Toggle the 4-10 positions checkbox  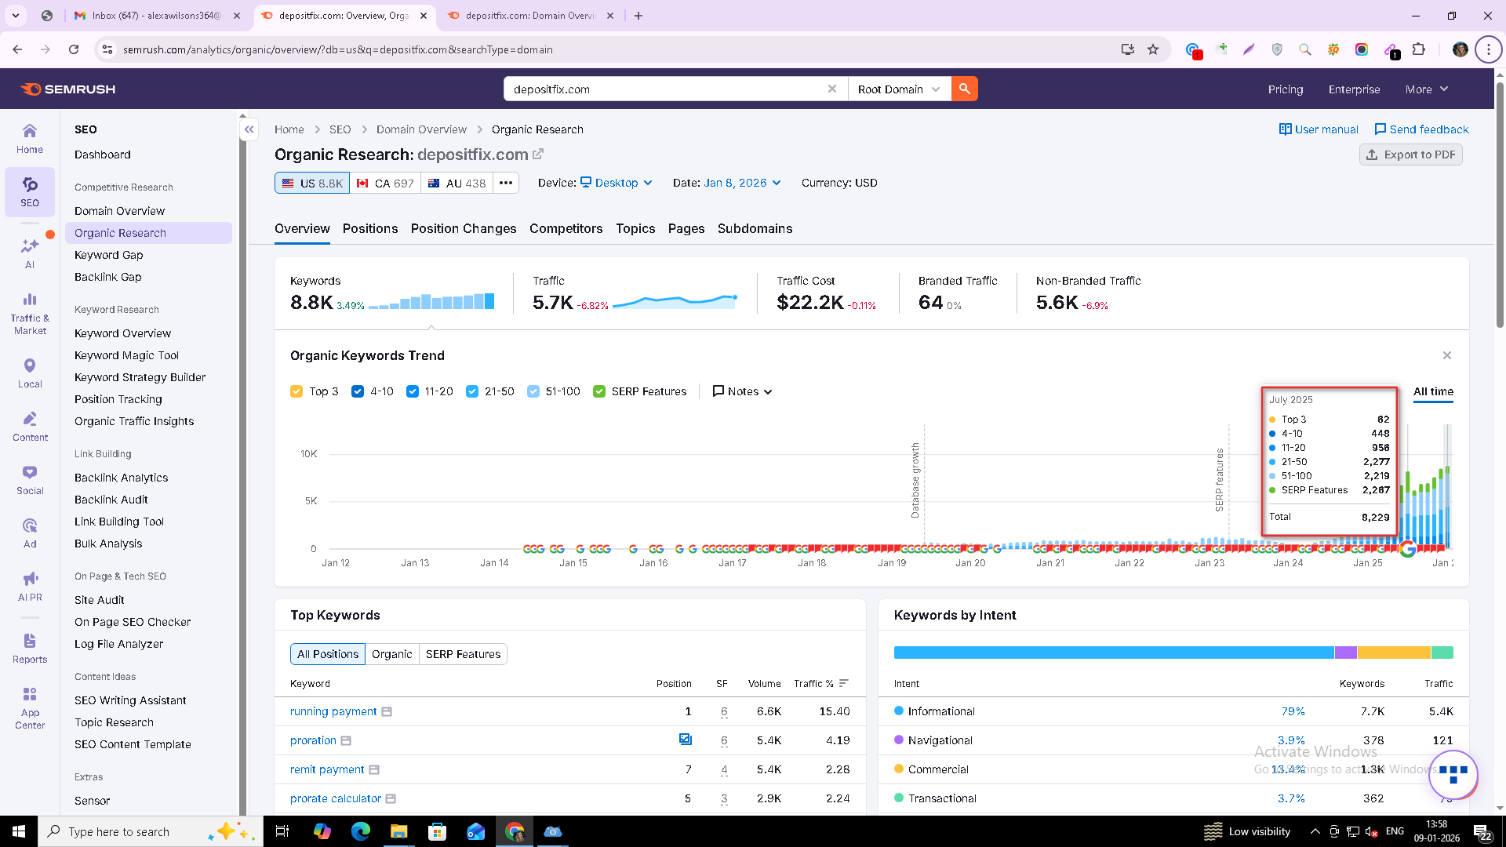point(358,391)
